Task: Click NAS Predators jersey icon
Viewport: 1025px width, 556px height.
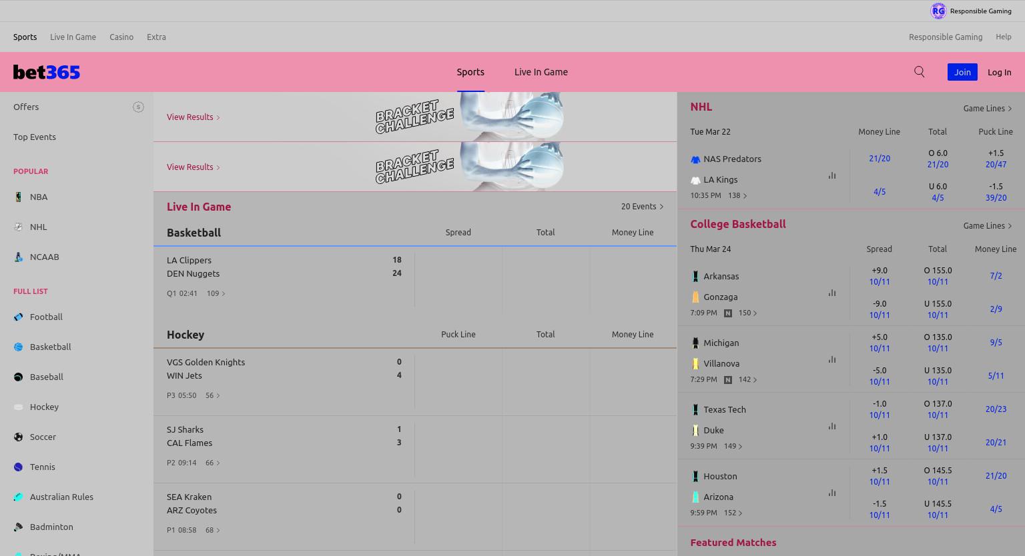Action: click(x=695, y=159)
